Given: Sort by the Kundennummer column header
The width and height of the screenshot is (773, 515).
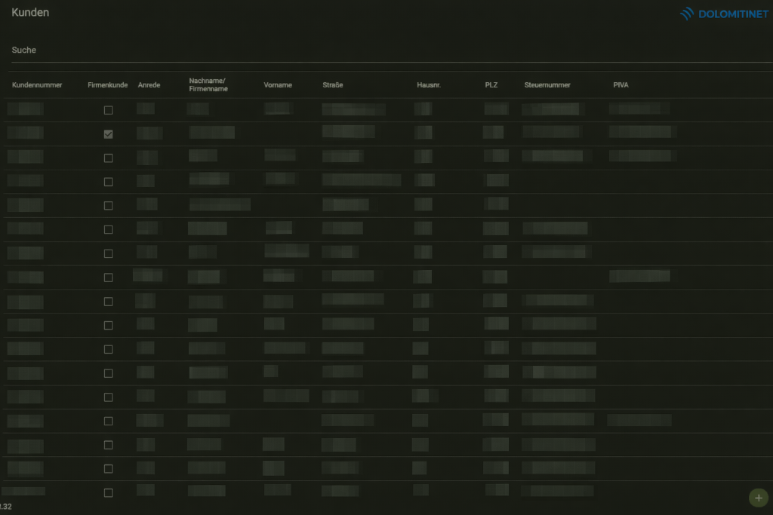Looking at the screenshot, I should [37, 85].
